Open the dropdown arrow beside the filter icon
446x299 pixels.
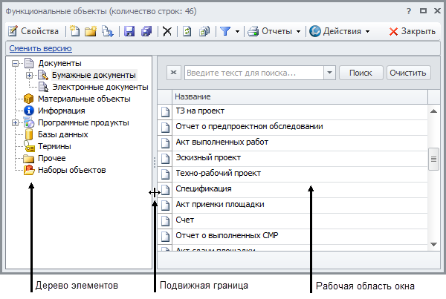(x=237, y=31)
